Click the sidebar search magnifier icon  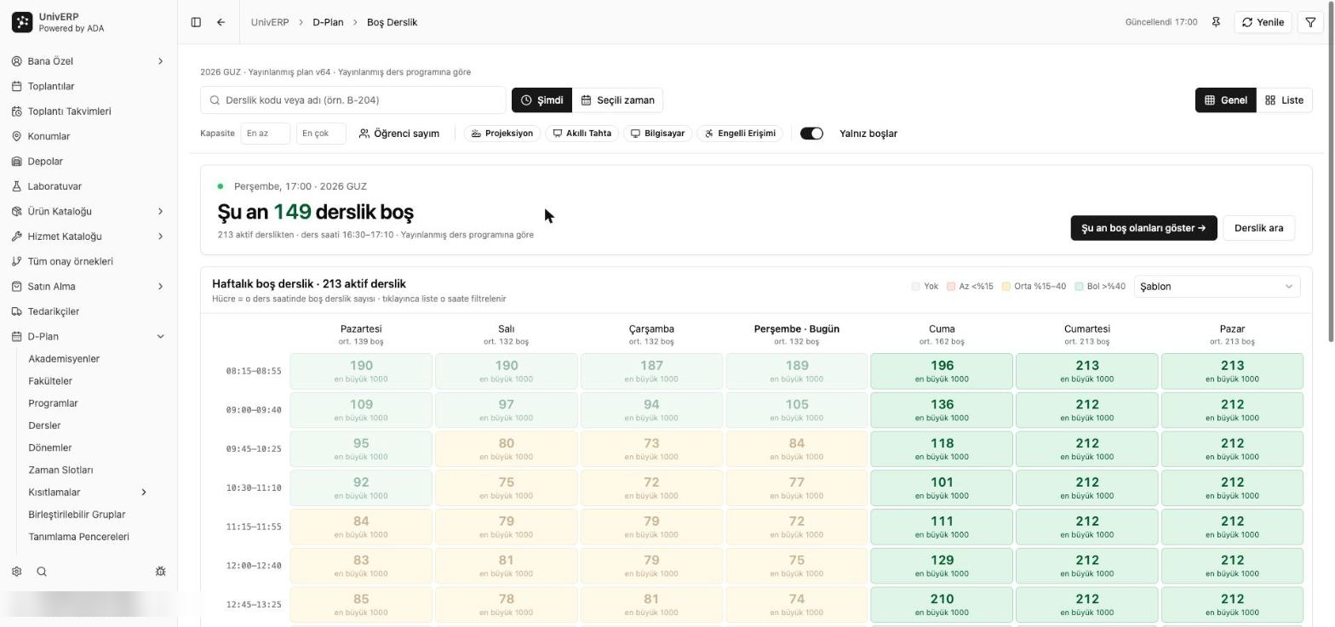click(42, 572)
